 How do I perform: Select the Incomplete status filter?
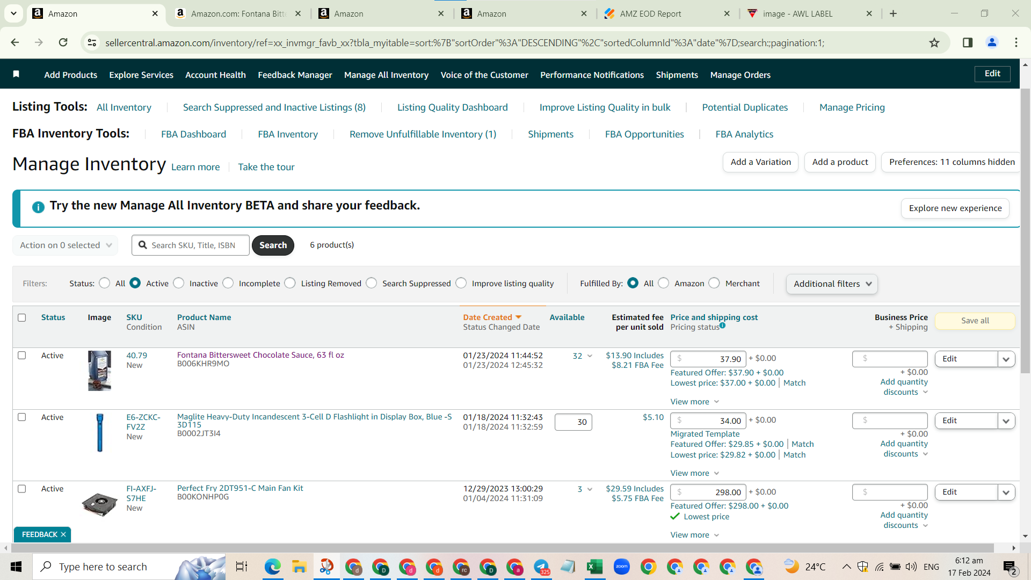(228, 283)
